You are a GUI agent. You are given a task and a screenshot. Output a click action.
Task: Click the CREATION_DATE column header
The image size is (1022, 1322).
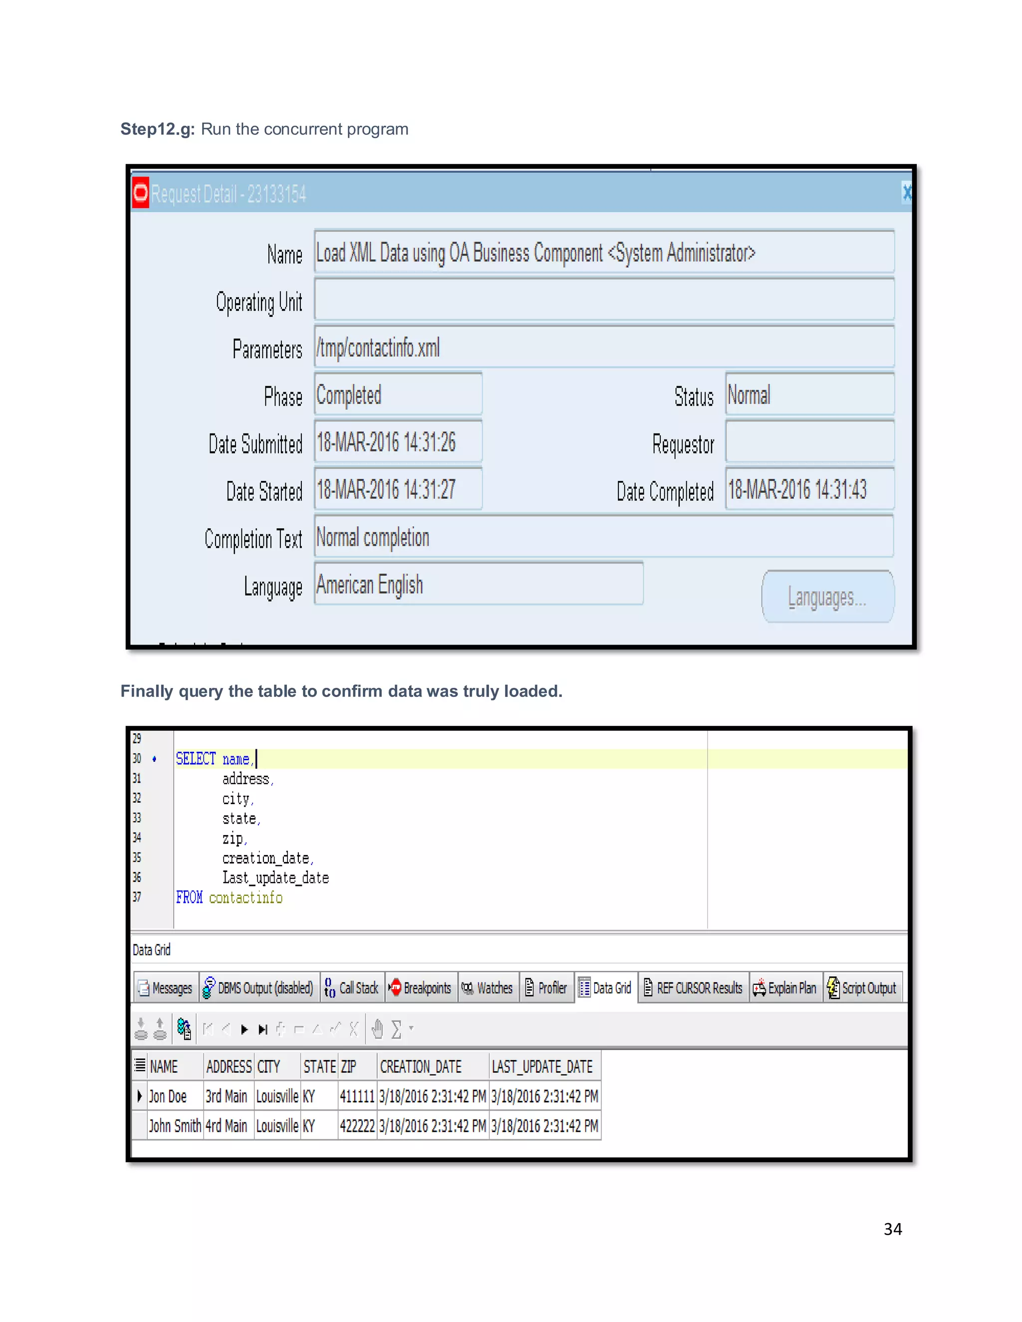pyautogui.click(x=433, y=1066)
